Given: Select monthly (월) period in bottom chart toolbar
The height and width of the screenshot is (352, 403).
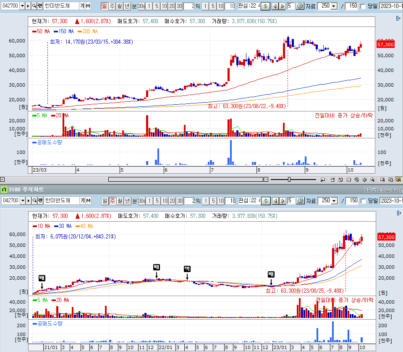Looking at the screenshot, I should [120, 201].
